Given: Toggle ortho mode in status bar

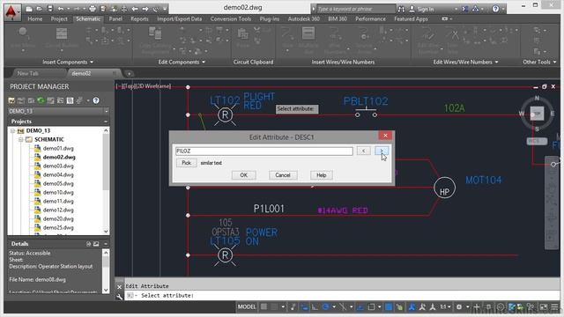Looking at the screenshot, I should pyautogui.click(x=315, y=307).
